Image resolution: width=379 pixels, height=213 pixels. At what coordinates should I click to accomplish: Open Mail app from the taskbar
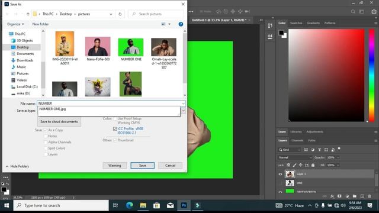click(170, 205)
